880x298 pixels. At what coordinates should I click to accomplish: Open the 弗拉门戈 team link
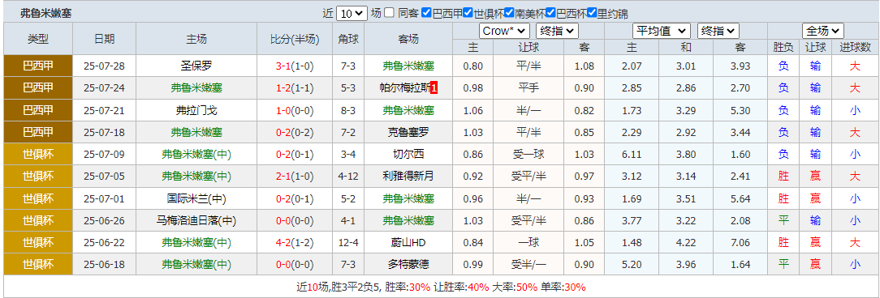click(x=196, y=110)
